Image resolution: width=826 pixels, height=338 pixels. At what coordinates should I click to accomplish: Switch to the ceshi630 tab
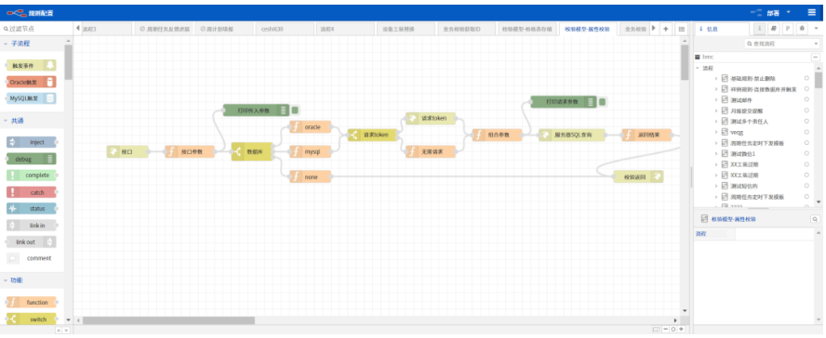click(x=273, y=30)
